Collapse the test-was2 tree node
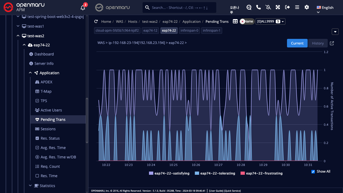 tap(18, 36)
